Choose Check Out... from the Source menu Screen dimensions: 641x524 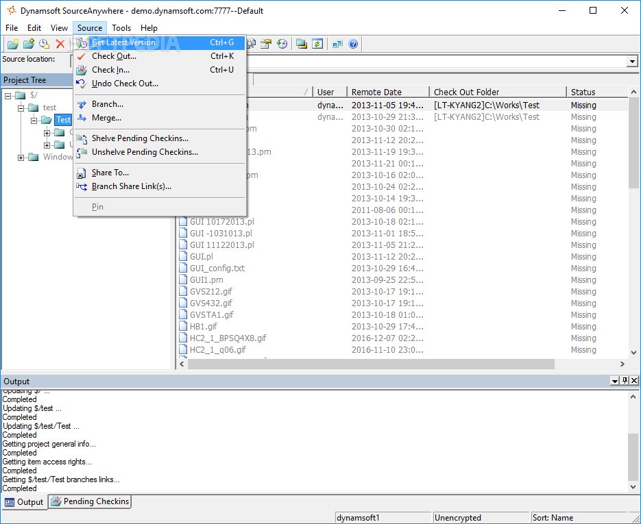tap(160, 56)
